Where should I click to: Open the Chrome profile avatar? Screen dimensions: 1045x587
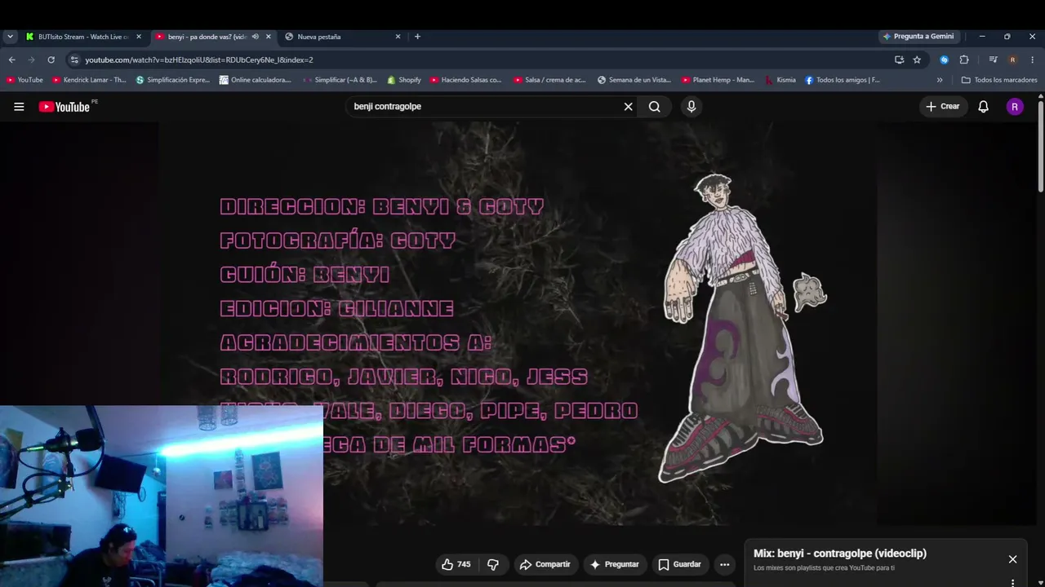(1012, 60)
